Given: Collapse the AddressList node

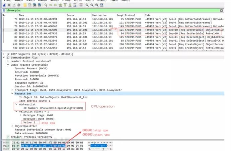Looking at the screenshot, I should click(16, 104).
